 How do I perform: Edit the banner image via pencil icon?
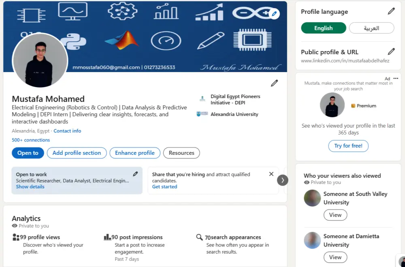pyautogui.click(x=274, y=13)
